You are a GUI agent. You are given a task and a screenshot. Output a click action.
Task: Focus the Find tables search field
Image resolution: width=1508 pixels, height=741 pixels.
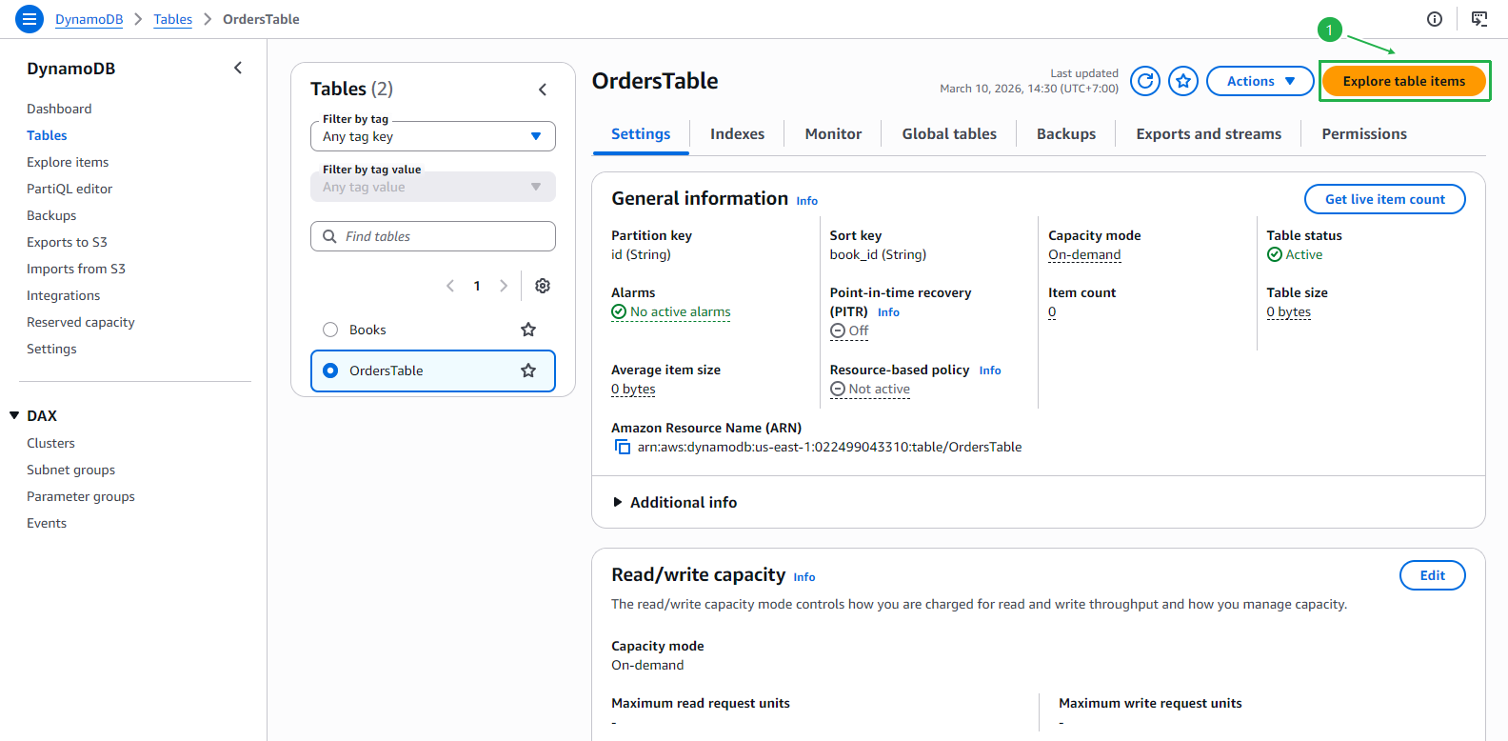(x=433, y=236)
